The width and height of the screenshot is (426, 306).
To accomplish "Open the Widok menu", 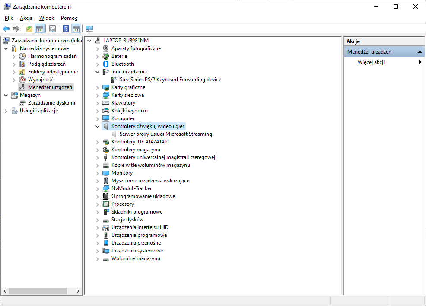I will [47, 18].
